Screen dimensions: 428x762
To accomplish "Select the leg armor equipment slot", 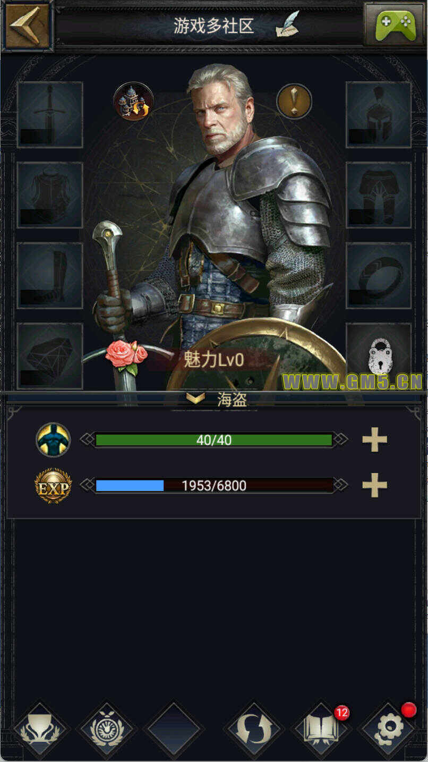I will pos(379,195).
